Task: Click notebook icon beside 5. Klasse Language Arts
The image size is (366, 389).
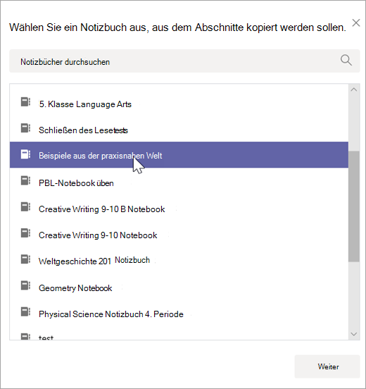Action: coord(25,102)
